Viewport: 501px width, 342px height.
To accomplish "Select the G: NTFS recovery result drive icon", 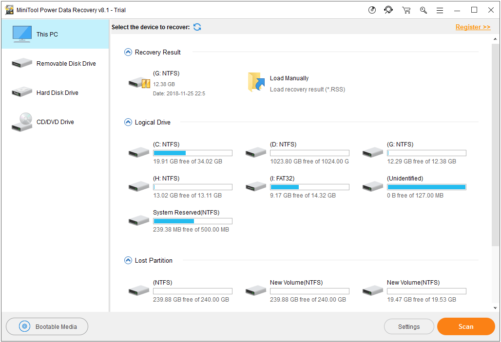I will tap(139, 83).
